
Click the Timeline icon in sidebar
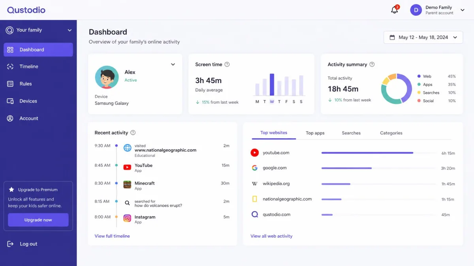coord(10,67)
